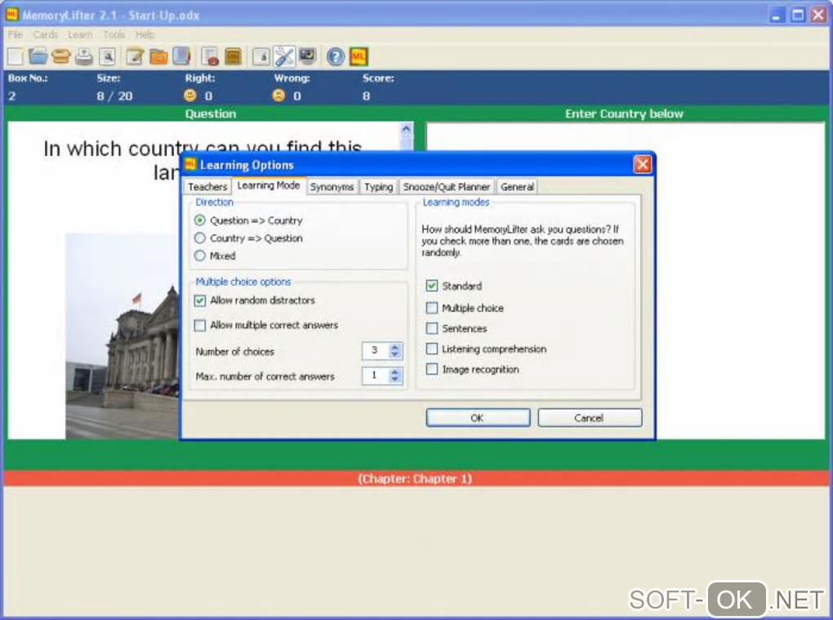Uncheck the Standard learning mode
The width and height of the screenshot is (833, 620).
click(x=432, y=286)
